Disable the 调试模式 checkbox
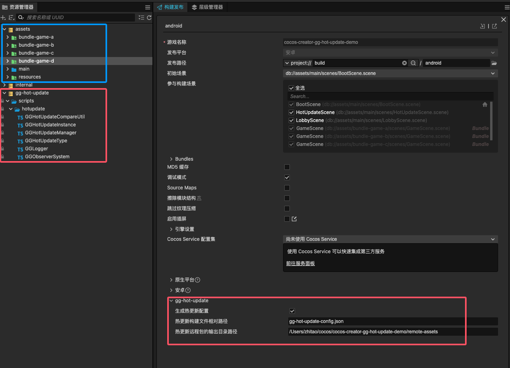The width and height of the screenshot is (510, 368). pos(287,177)
